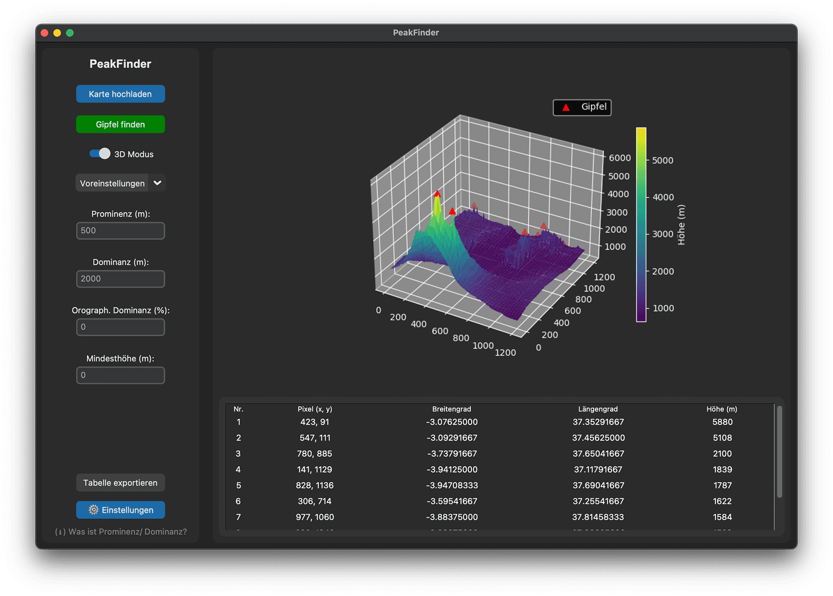Click the yellow minimize window button
The height and width of the screenshot is (596, 833).
point(57,33)
